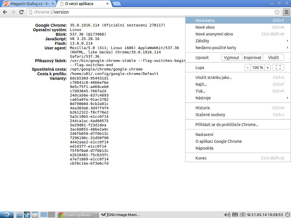Image resolution: width=291 pixels, height=218 pixels.
Task: Open the on-screen keyboard tray icon
Action: [243, 215]
